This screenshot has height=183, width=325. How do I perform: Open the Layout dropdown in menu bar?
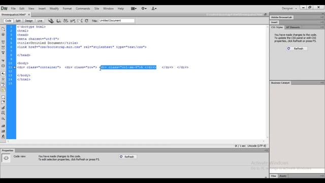134,9
